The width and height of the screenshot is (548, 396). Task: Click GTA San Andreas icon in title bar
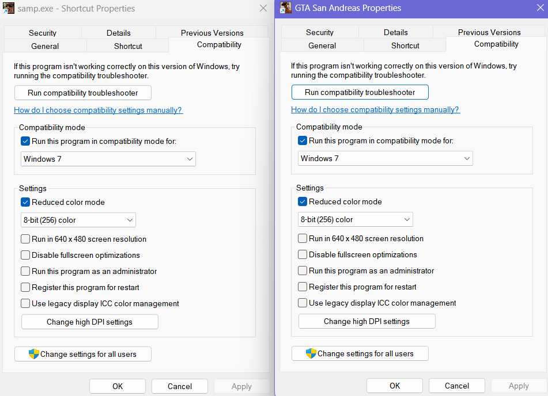(x=286, y=7)
